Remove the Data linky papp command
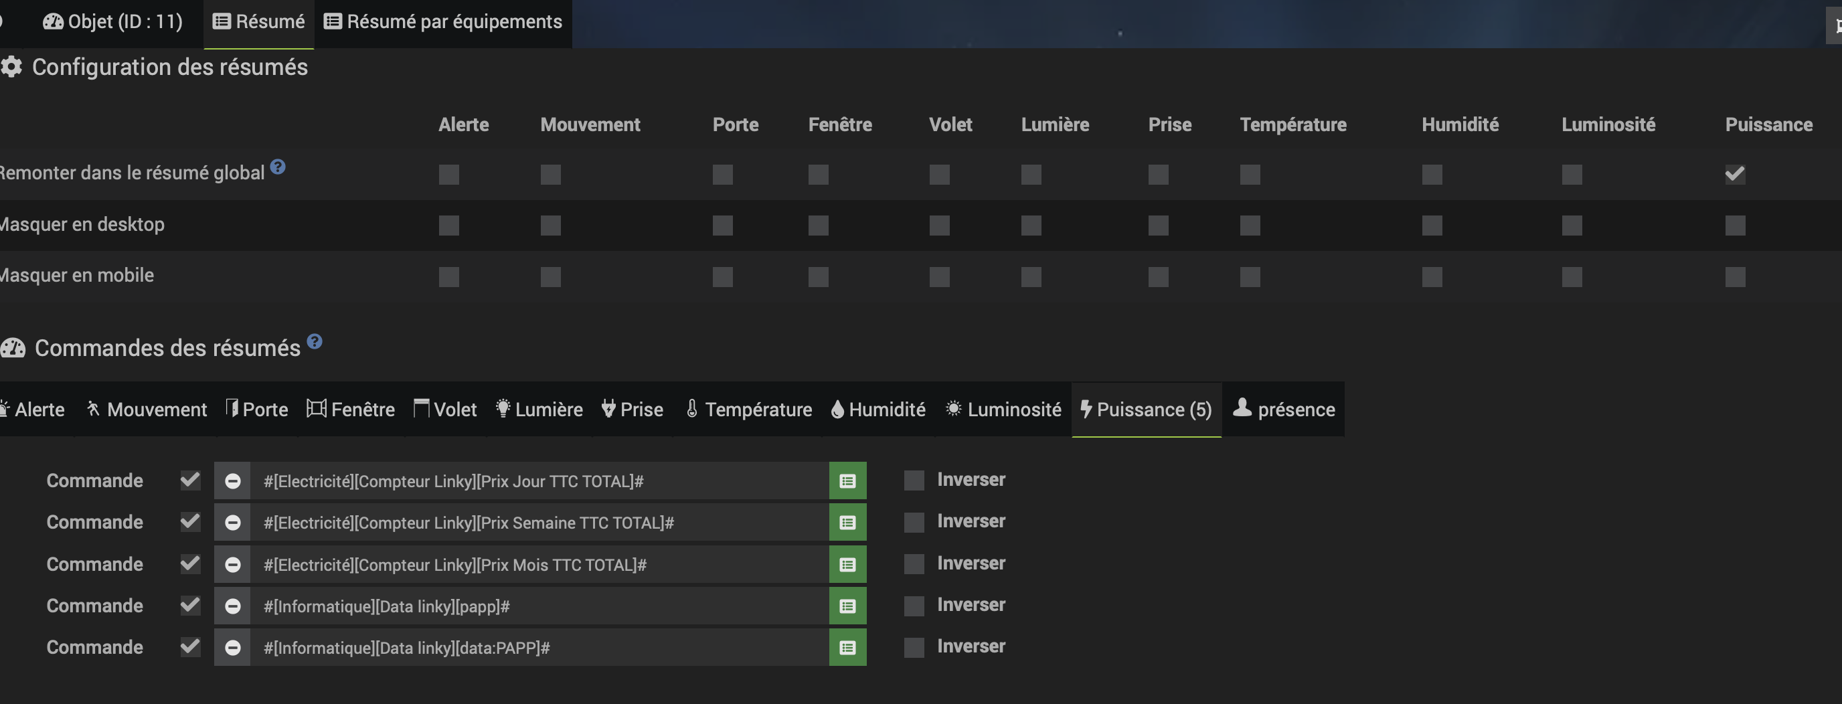Viewport: 1842px width, 704px height. pyautogui.click(x=232, y=606)
